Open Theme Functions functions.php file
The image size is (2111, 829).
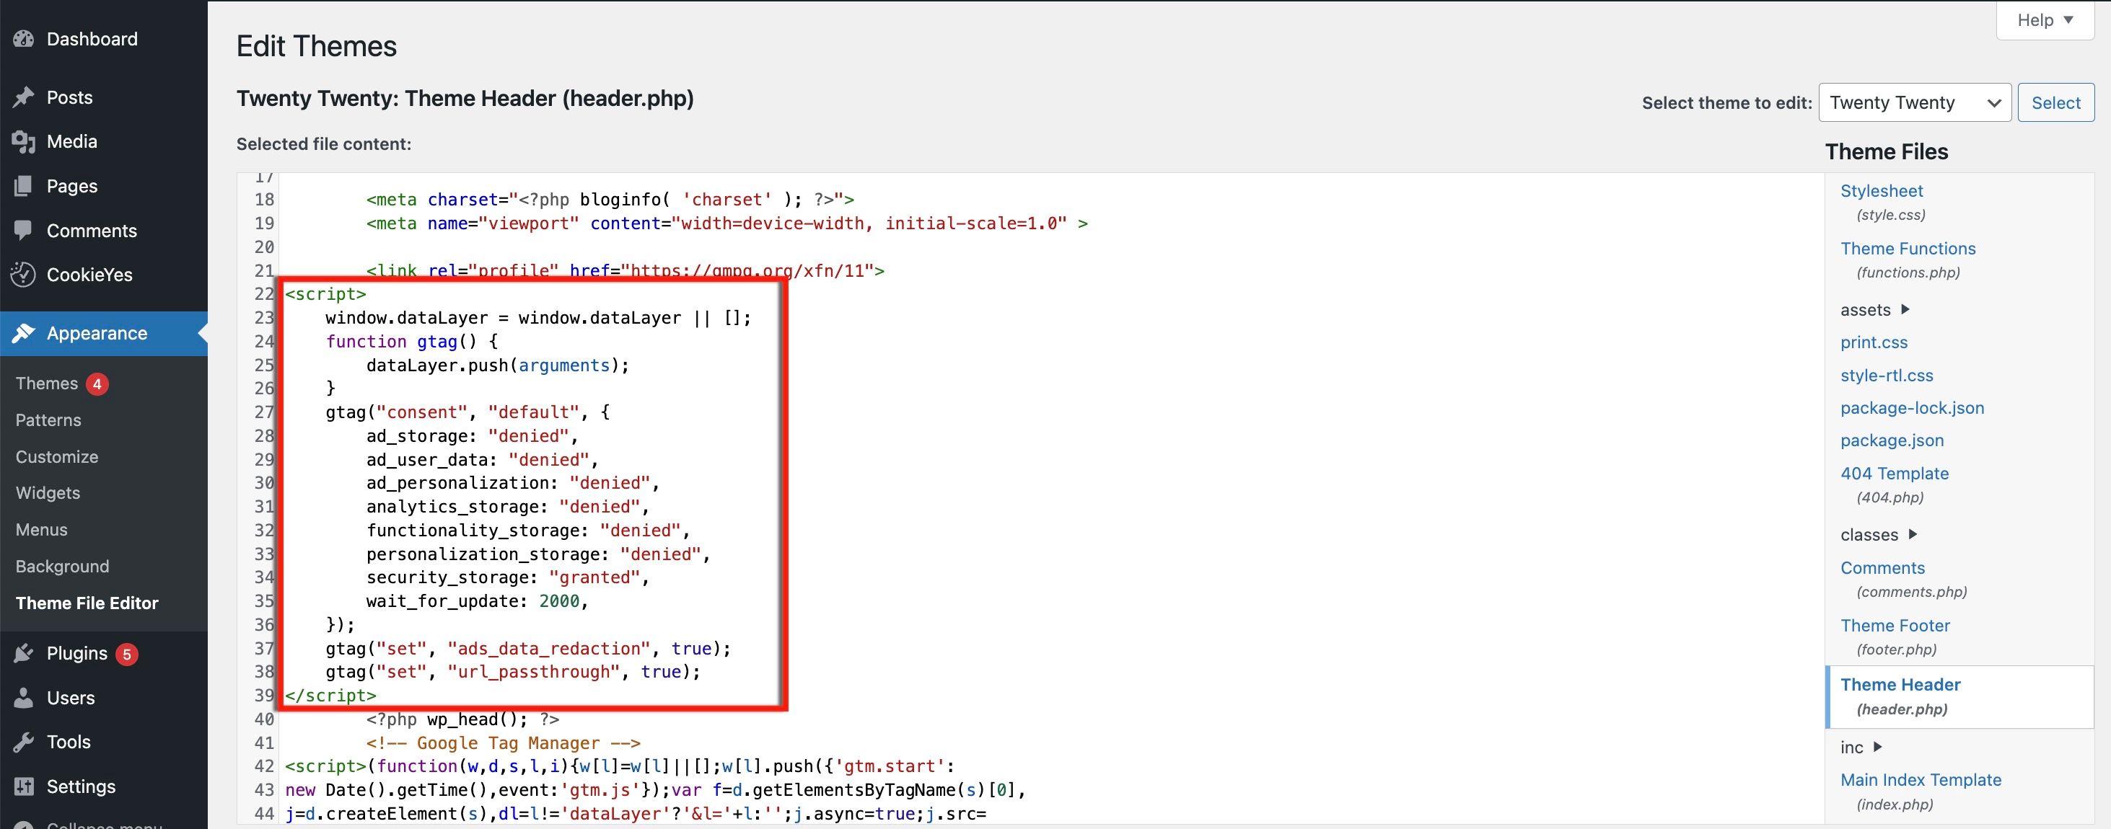[1908, 248]
